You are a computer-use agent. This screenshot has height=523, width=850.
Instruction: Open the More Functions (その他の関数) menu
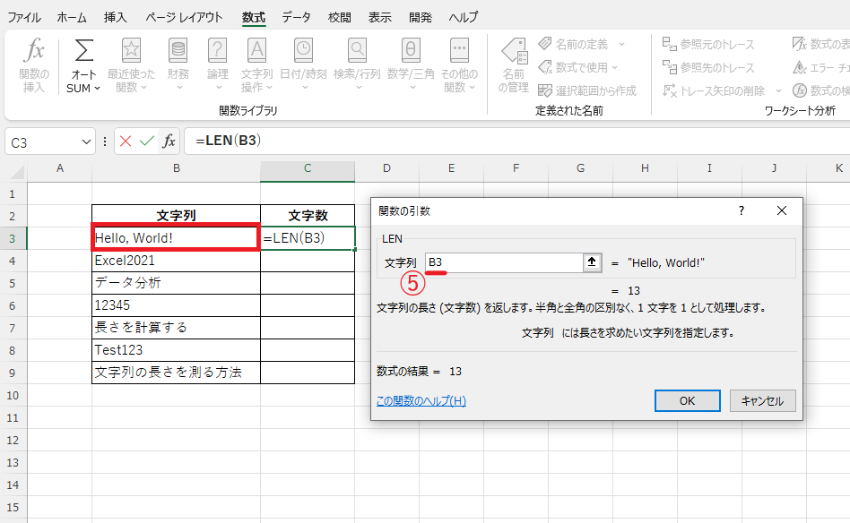click(x=459, y=65)
